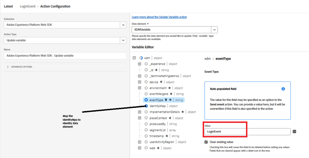Viewport: 309px width, 158px height.
Task: Click the Data element XDMVariable field
Action: point(171,30)
